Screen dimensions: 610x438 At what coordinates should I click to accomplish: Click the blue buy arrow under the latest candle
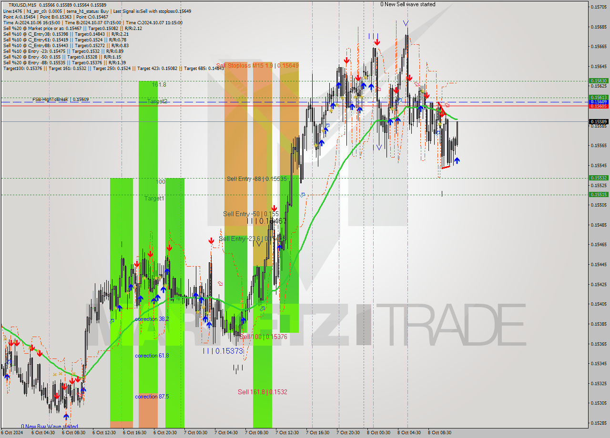[x=457, y=161]
